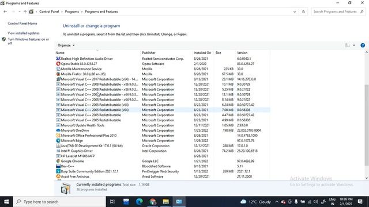Click Bloodshed Software publisher cell
The image size is (369, 207).
click(x=156, y=166)
